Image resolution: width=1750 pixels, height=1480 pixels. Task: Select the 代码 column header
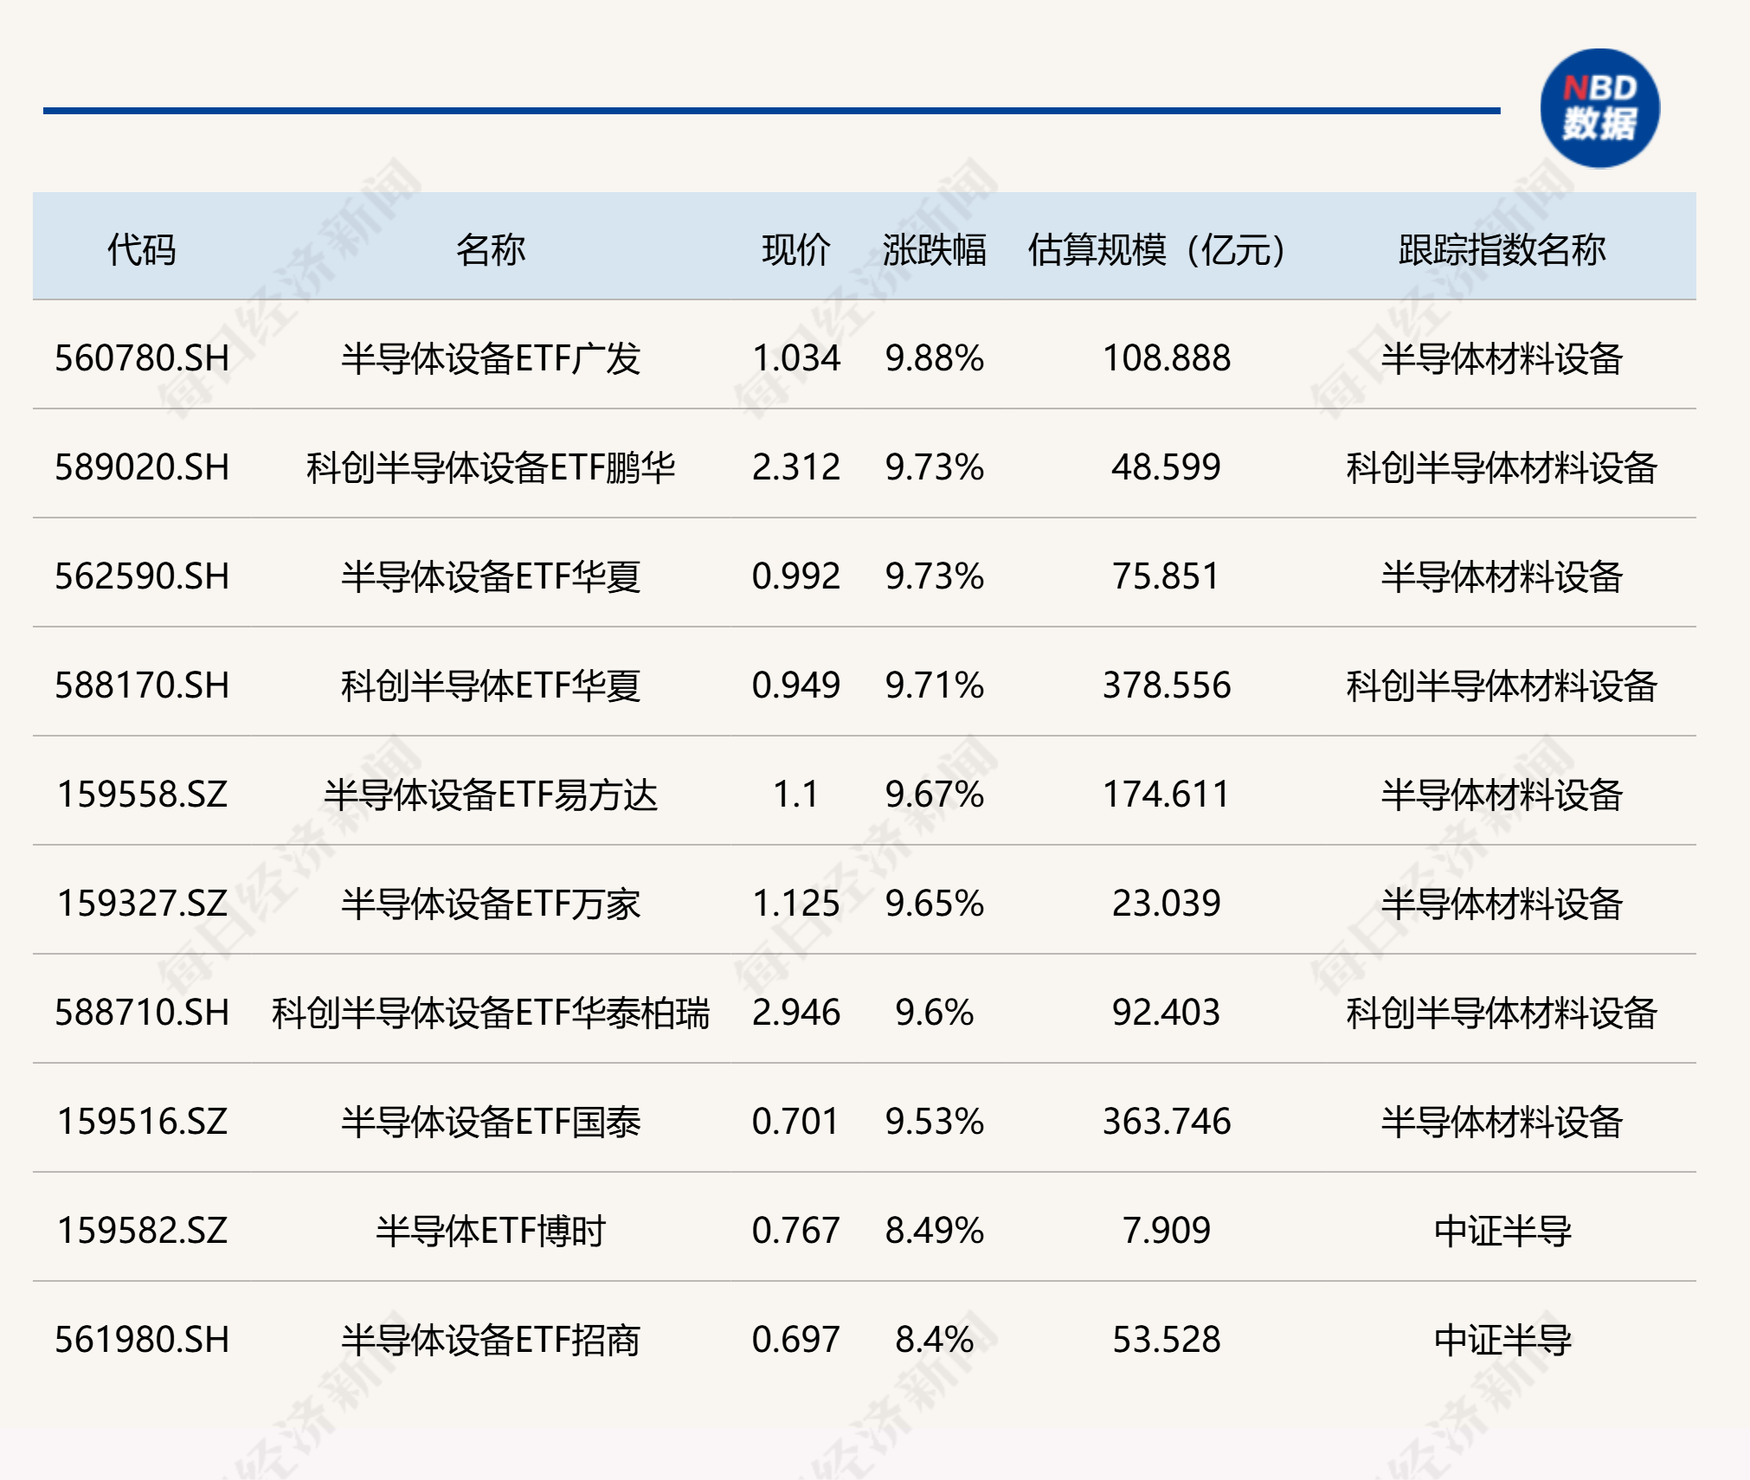tap(142, 250)
